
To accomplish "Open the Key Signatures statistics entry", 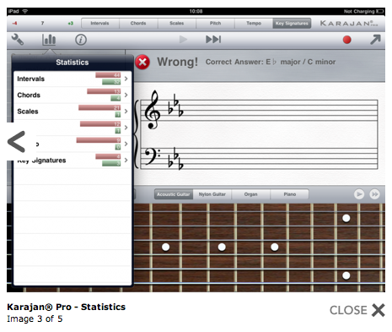I will 72,161.
